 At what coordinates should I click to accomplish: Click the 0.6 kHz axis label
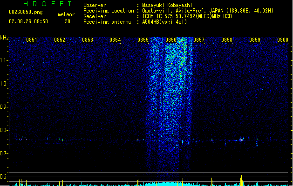tap(4, 177)
